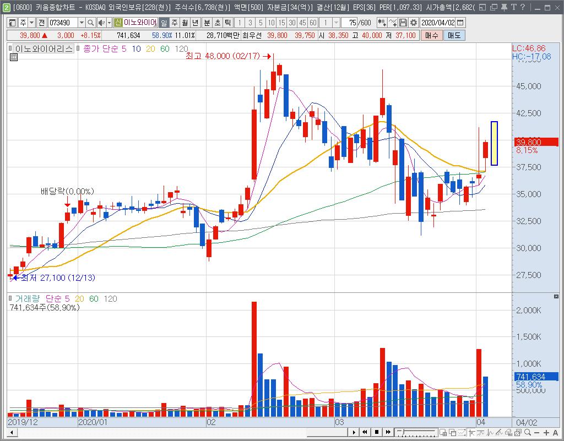
Task: Click the overlapping windows icon
Action: (x=453, y=432)
